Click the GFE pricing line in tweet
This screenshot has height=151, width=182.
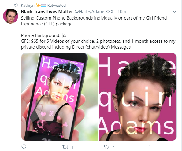tap(98, 44)
